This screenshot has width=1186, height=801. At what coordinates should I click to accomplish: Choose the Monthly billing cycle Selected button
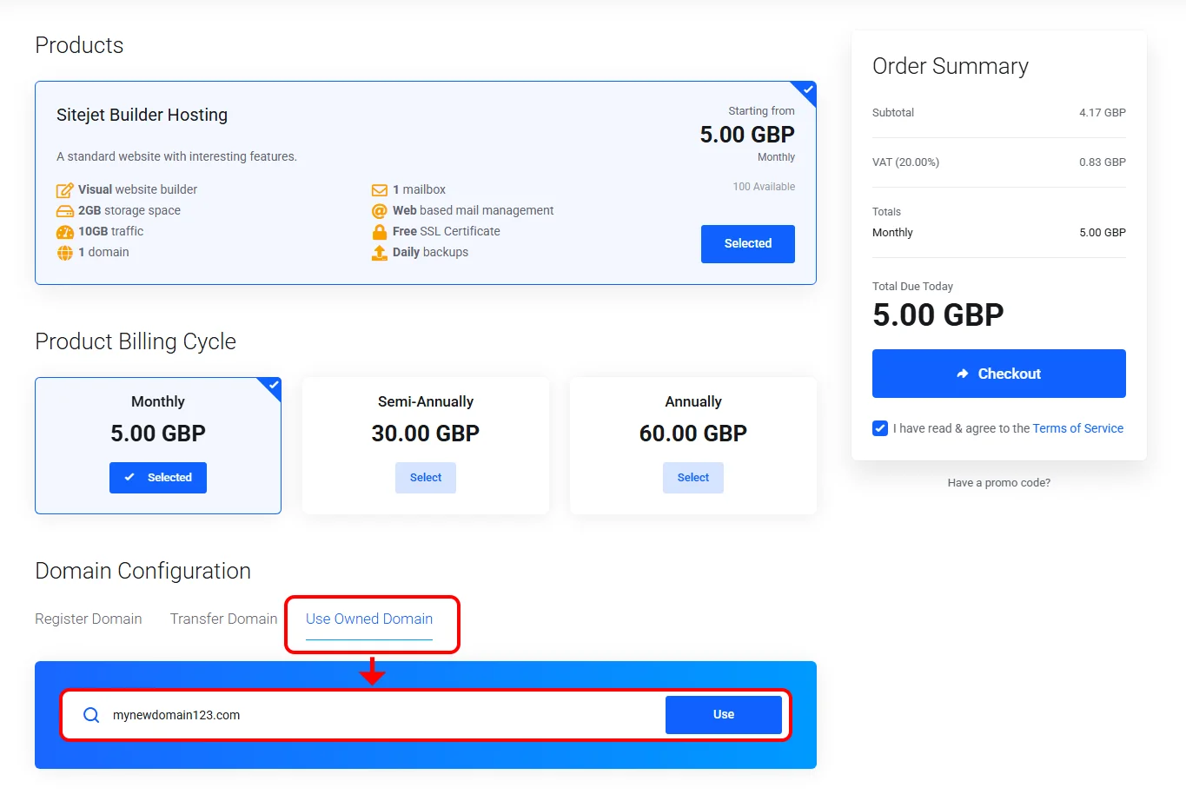pyautogui.click(x=158, y=478)
